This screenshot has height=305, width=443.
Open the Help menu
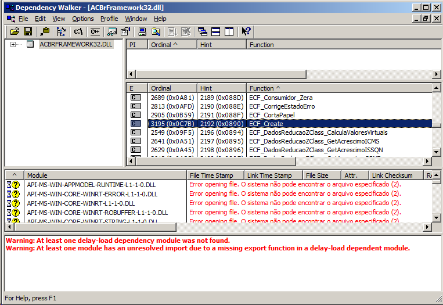pos(160,19)
